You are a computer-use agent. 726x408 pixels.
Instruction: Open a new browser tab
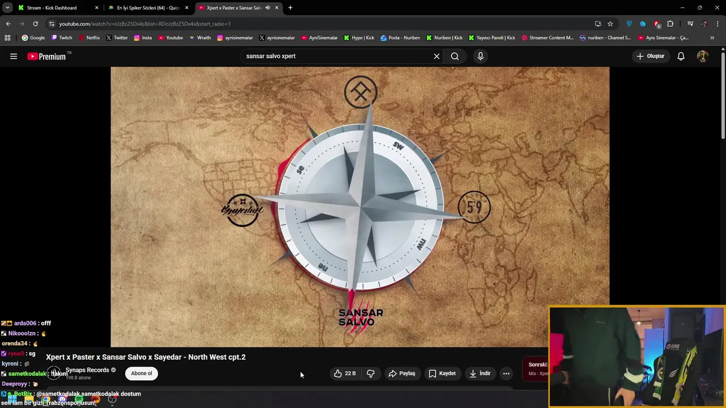point(290,8)
